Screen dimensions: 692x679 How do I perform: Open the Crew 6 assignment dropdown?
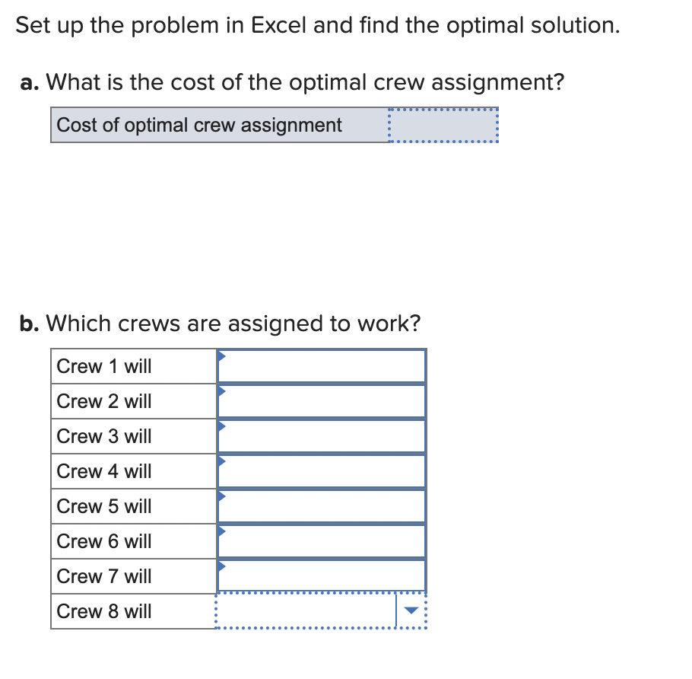pos(321,541)
